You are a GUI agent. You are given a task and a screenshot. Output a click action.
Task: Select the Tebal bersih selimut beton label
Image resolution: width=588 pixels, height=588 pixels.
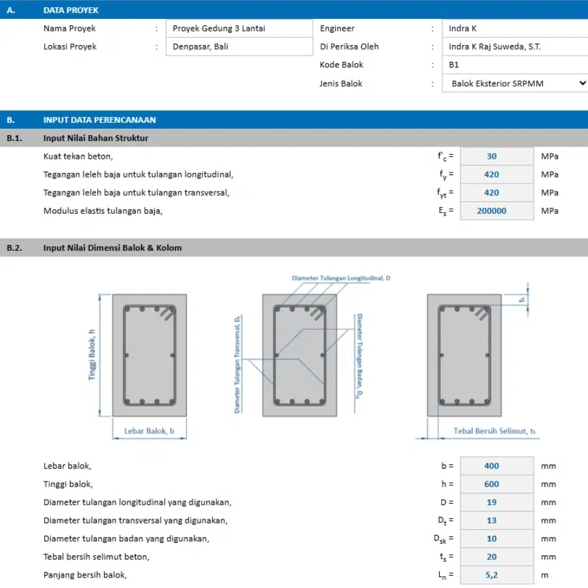coord(97,557)
